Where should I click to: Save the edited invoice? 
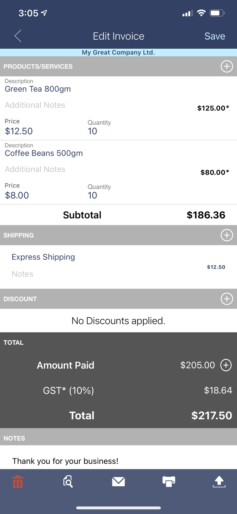(x=214, y=36)
